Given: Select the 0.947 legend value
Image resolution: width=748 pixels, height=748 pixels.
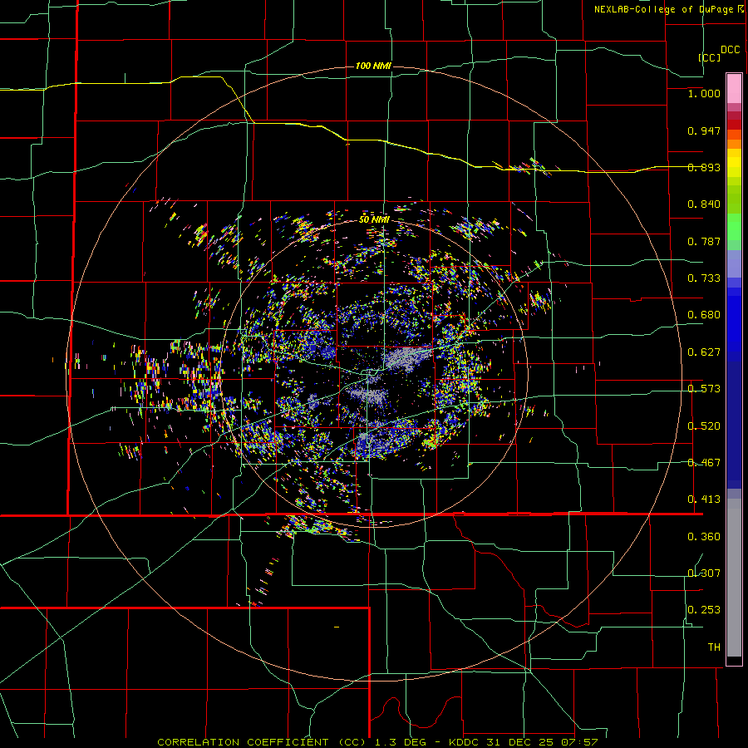Looking at the screenshot, I should 704,130.
